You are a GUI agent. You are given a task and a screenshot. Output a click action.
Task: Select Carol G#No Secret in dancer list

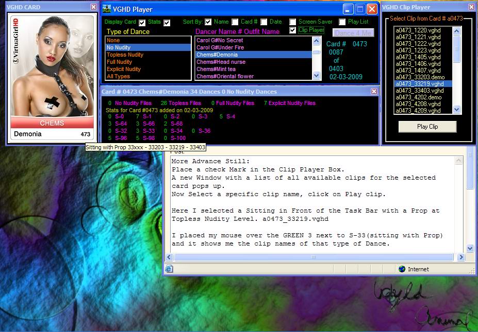(253, 40)
